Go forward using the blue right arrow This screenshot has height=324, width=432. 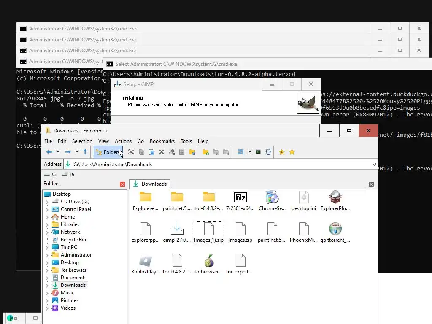68,152
